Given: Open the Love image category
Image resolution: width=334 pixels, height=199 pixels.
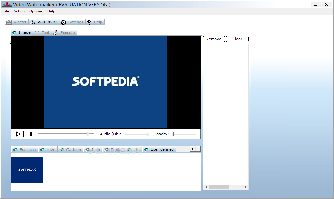Looking at the screenshot, I should [48, 150].
